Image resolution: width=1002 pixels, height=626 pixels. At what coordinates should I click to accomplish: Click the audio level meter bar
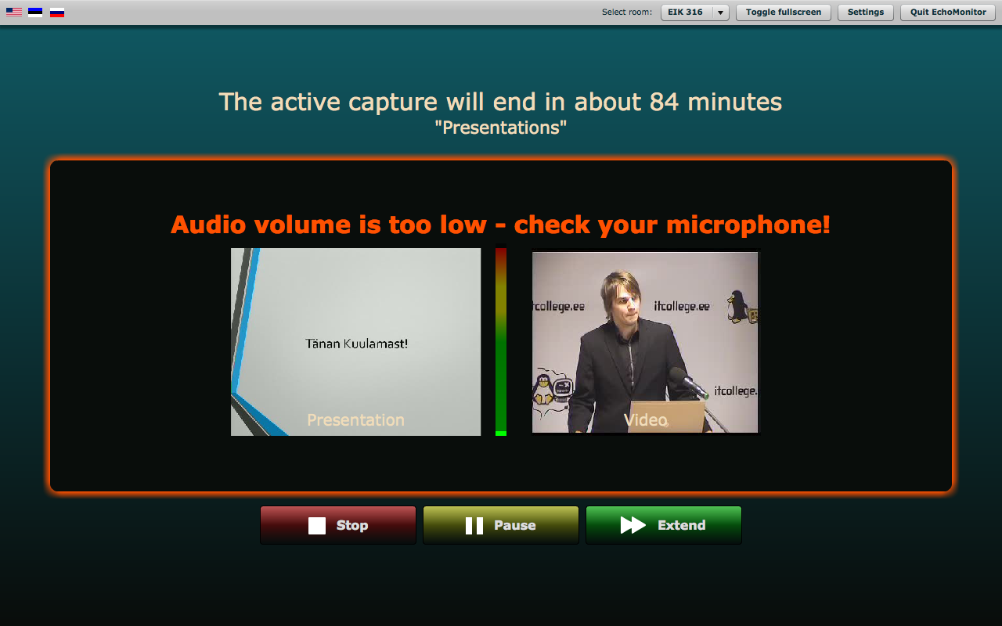(x=501, y=342)
